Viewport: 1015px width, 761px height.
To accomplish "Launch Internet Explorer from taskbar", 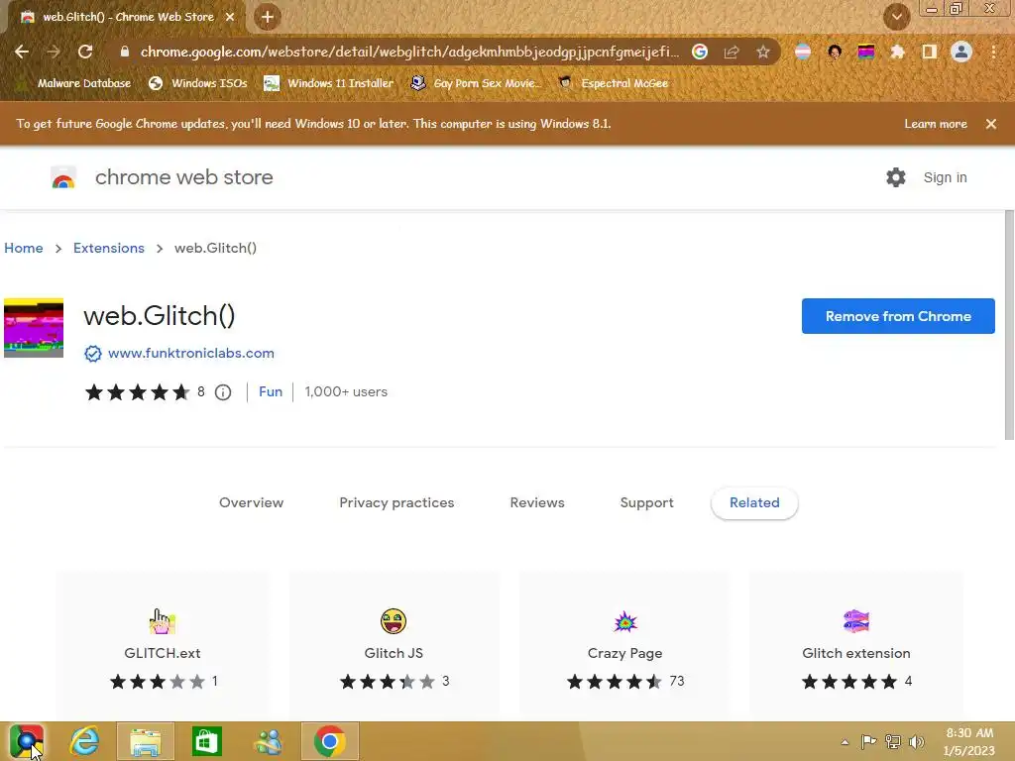I will (85, 741).
